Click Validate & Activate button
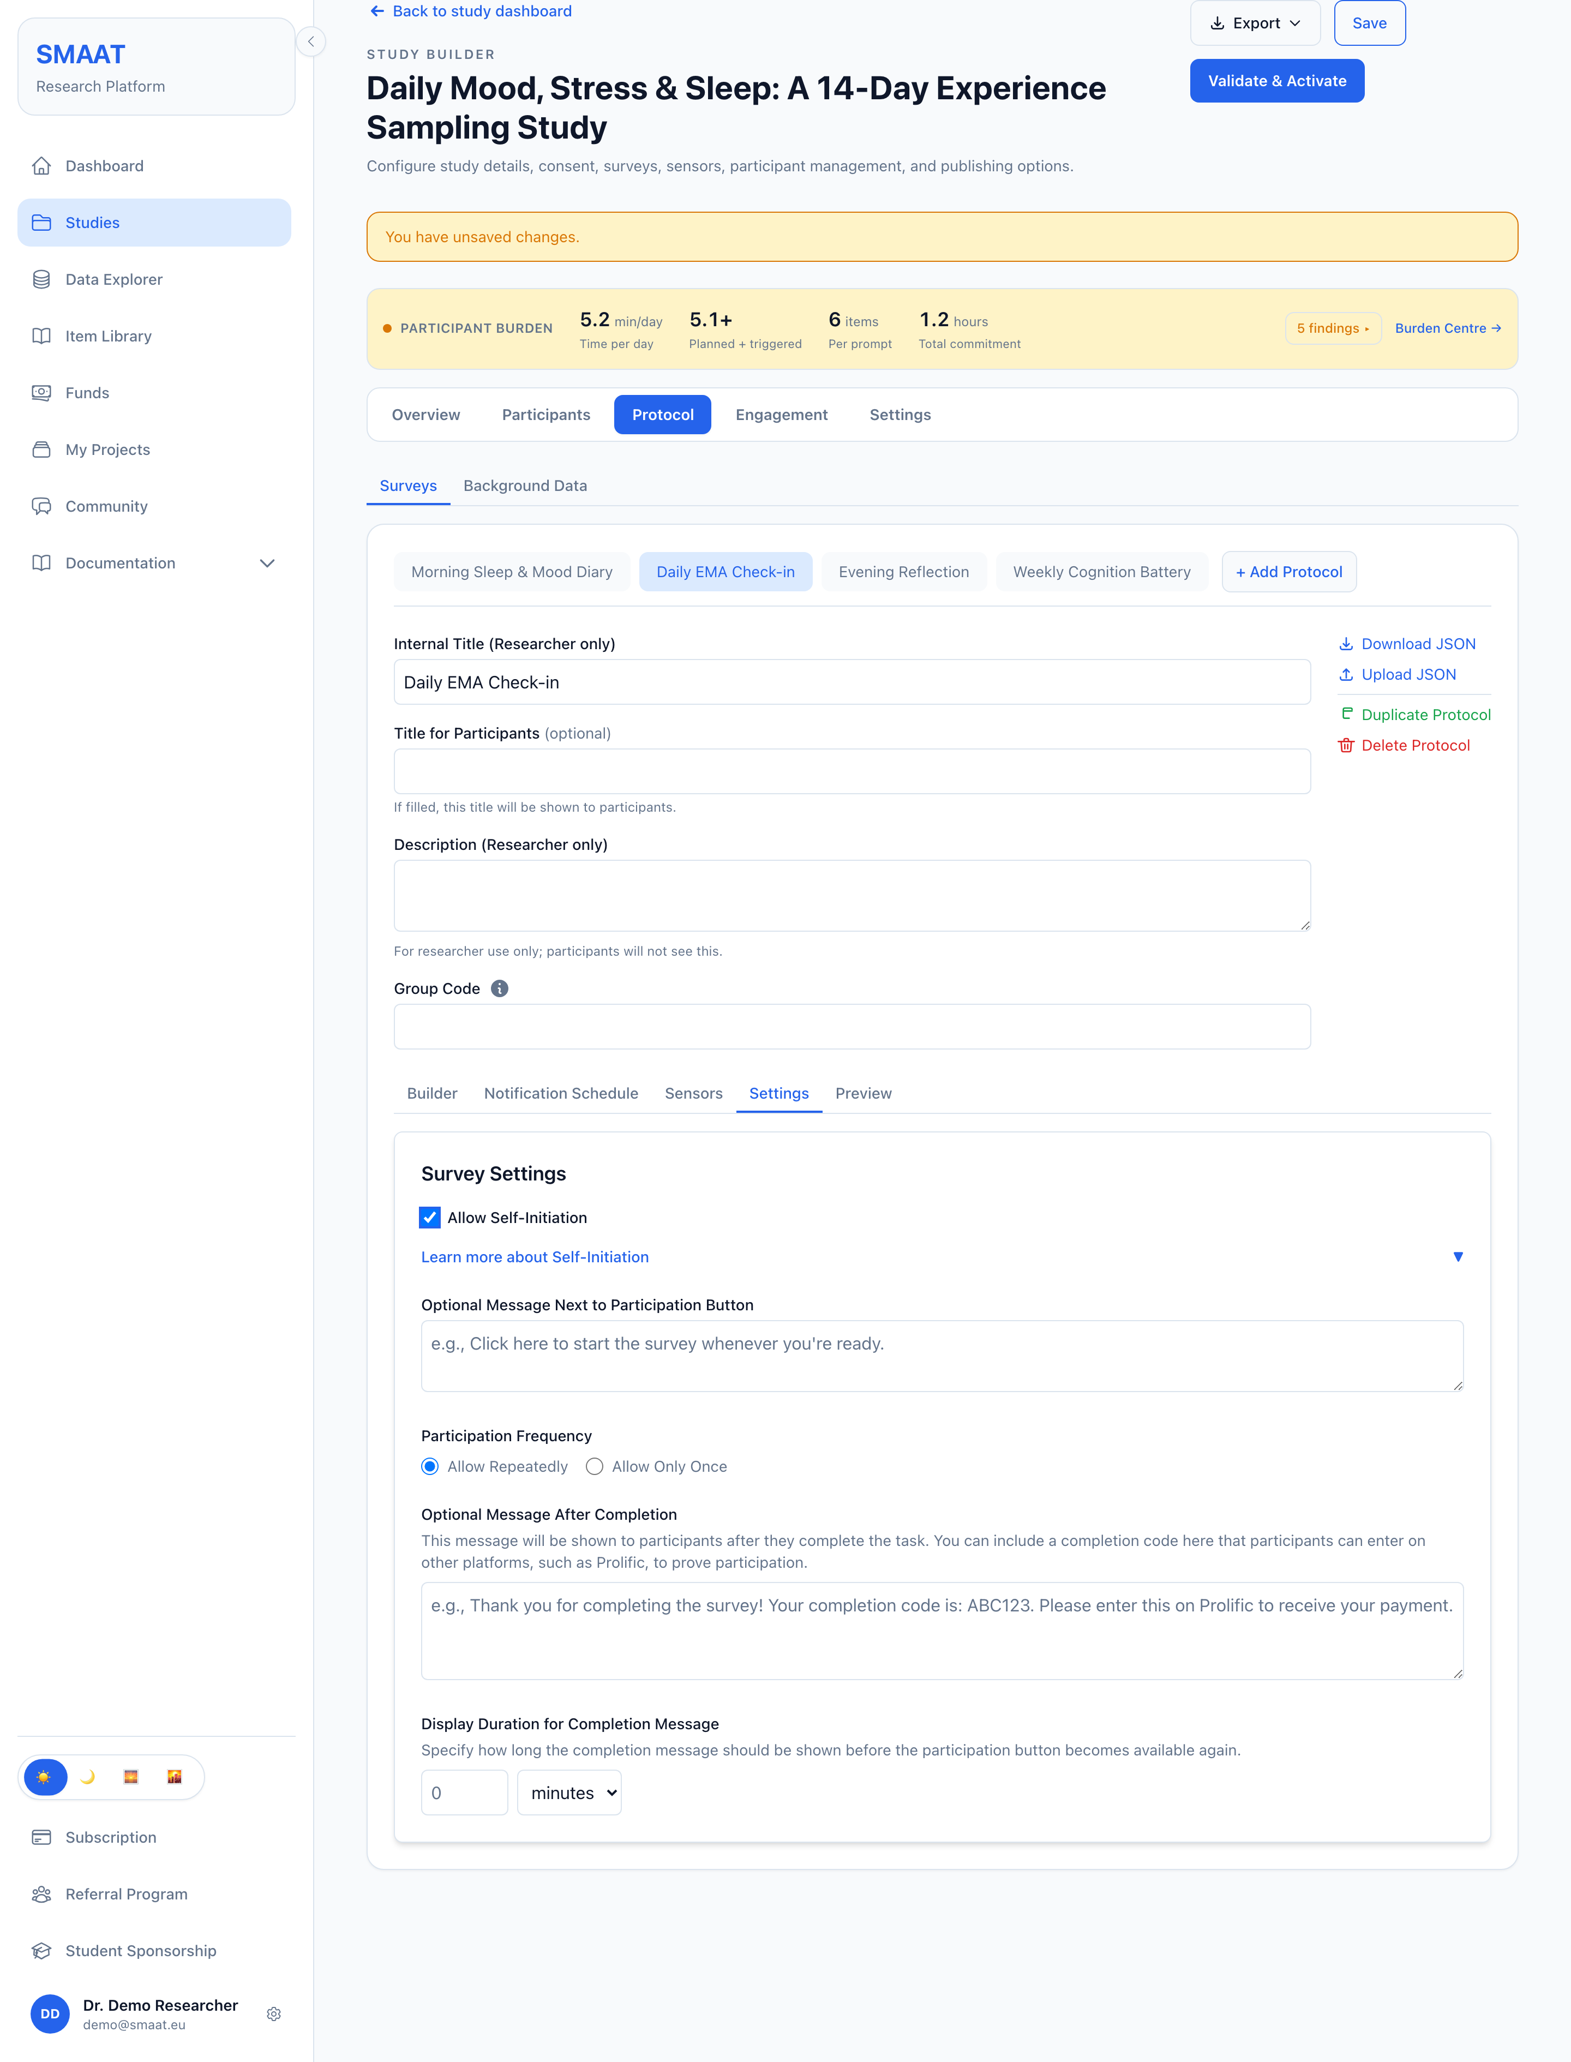Viewport: 1571px width, 2062px height. pos(1278,81)
